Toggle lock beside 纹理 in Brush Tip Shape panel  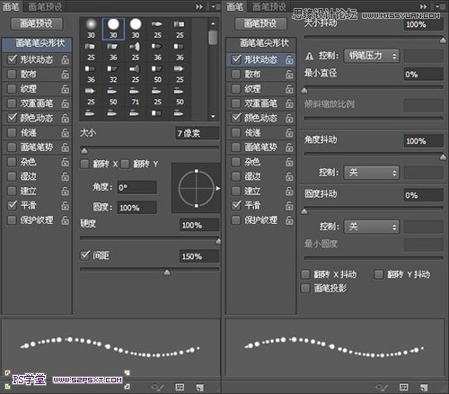(x=65, y=89)
